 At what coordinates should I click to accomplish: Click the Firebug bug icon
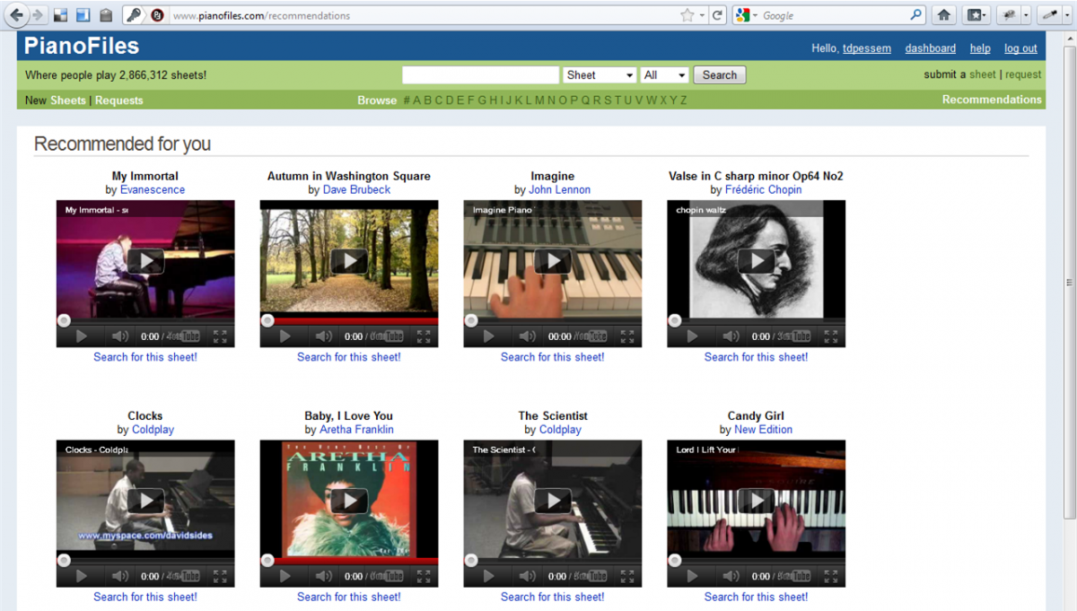(1009, 15)
